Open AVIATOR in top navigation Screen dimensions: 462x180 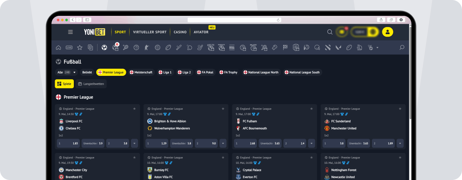click(x=201, y=32)
